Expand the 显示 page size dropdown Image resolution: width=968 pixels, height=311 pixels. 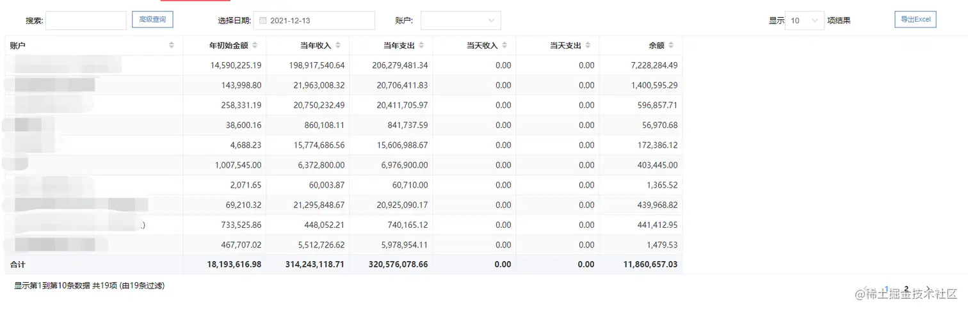click(804, 20)
